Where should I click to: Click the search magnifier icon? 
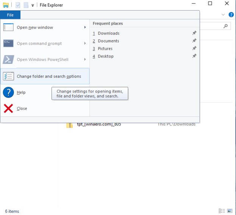point(225,26)
